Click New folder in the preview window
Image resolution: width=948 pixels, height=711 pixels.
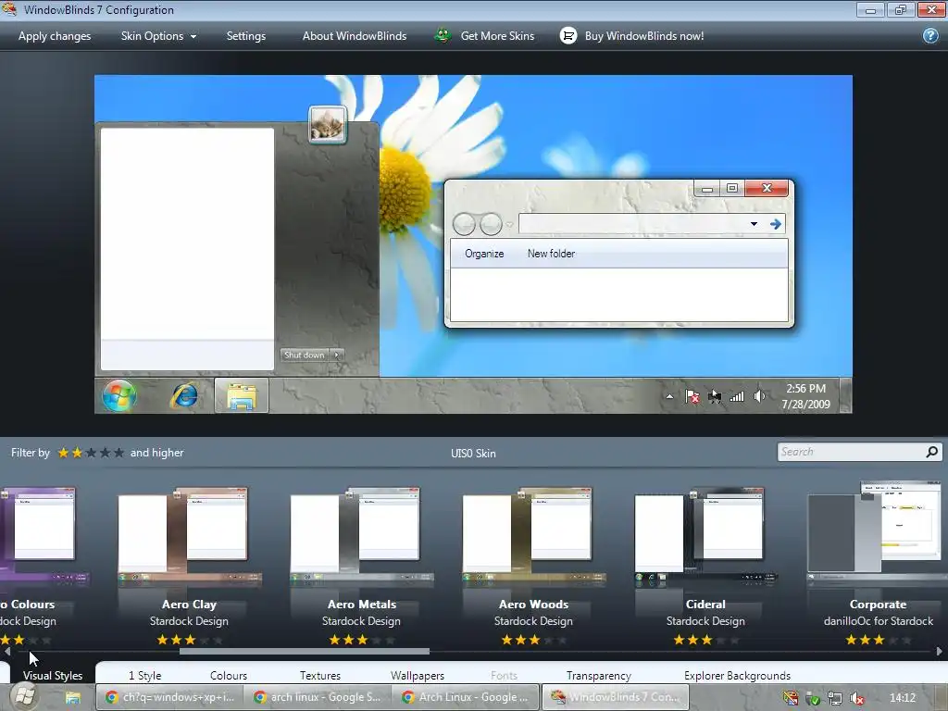tap(551, 254)
